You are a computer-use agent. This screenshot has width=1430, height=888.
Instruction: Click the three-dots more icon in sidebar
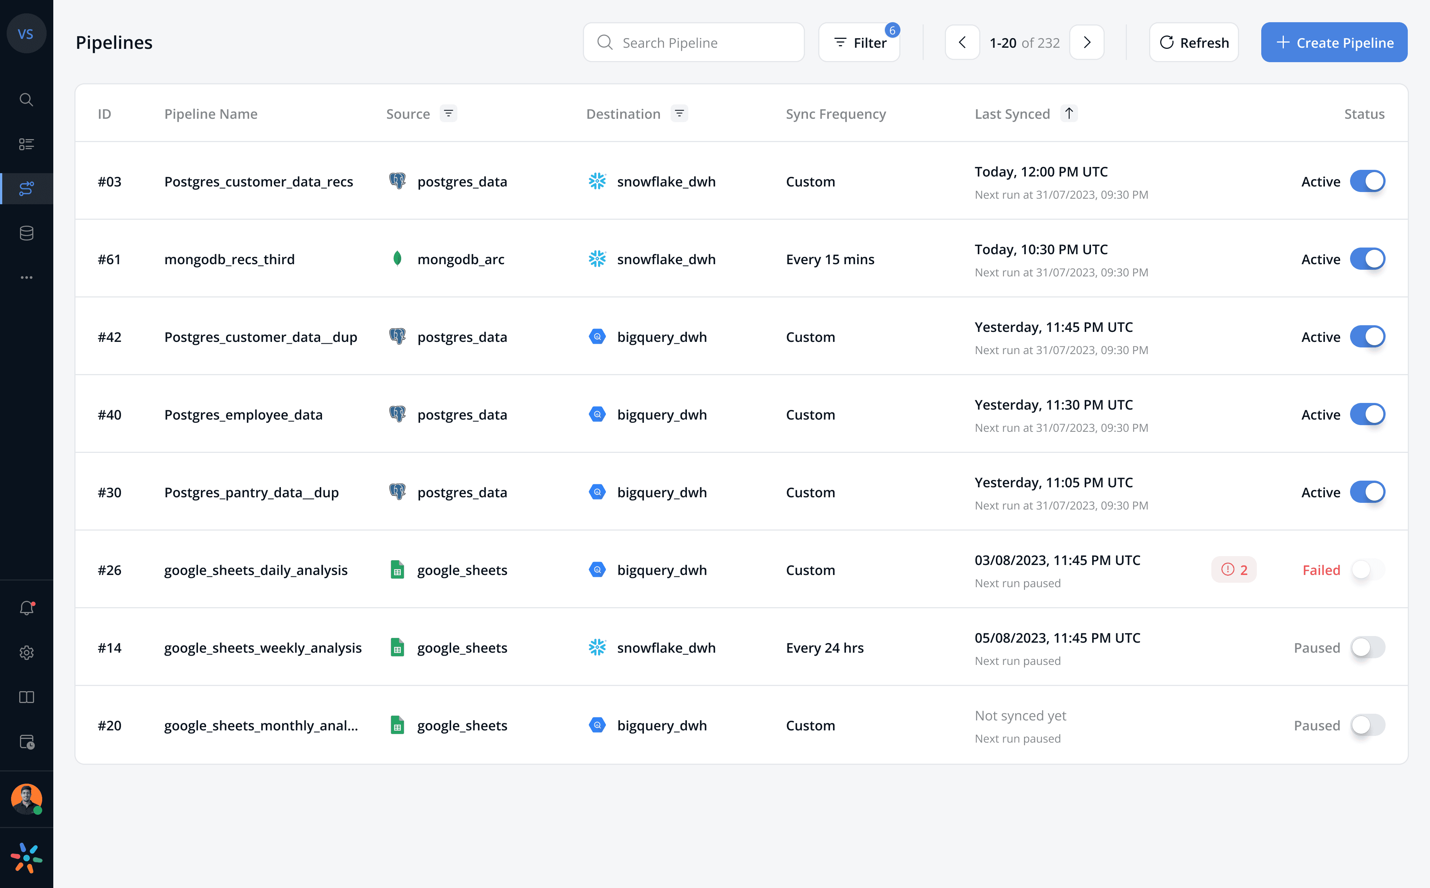click(x=26, y=277)
